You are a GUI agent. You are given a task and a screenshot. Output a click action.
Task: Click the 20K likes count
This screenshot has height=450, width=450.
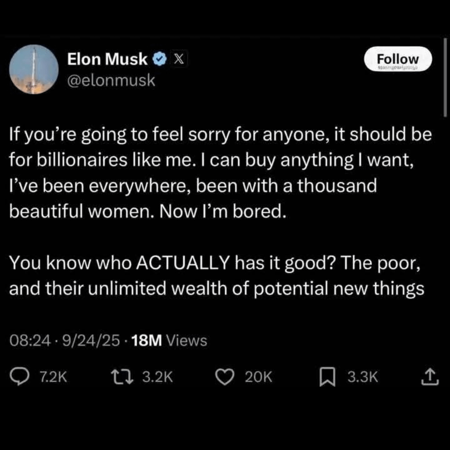tap(258, 377)
